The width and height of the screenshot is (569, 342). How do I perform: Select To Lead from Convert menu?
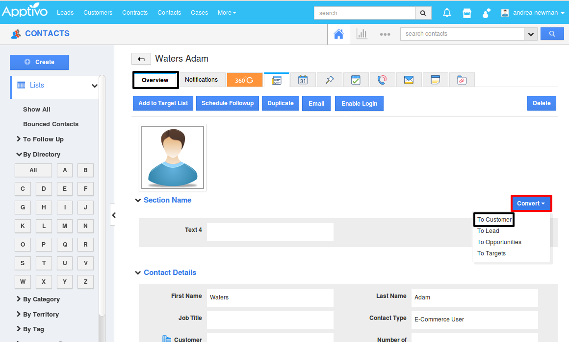[x=488, y=231]
